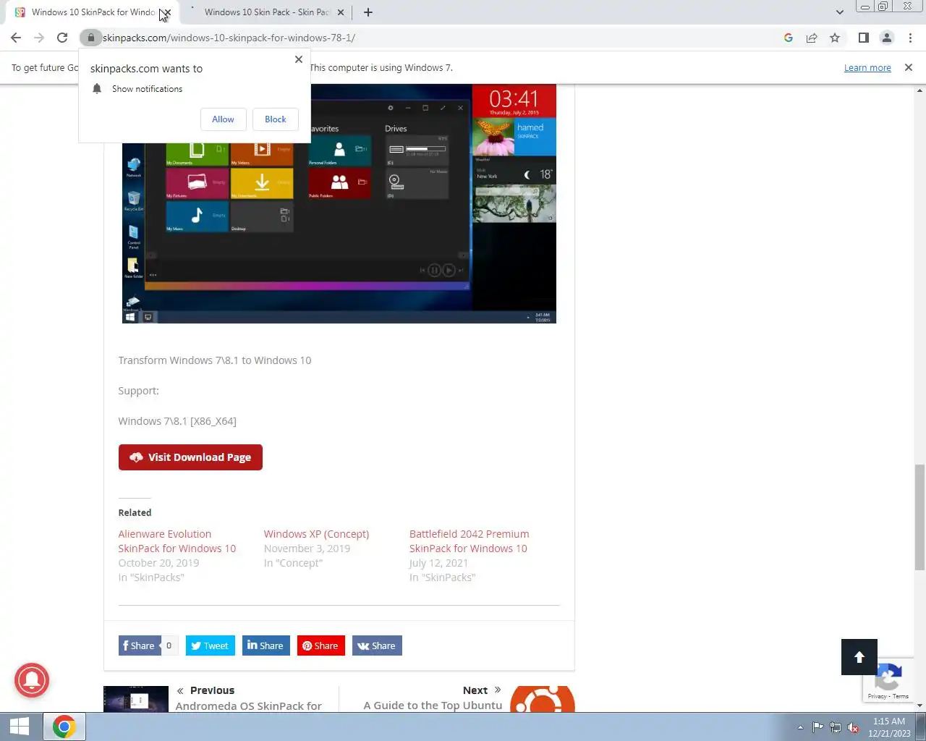Image resolution: width=926 pixels, height=741 pixels.
Task: Allow skinpacks.com notifications
Action: (x=223, y=119)
